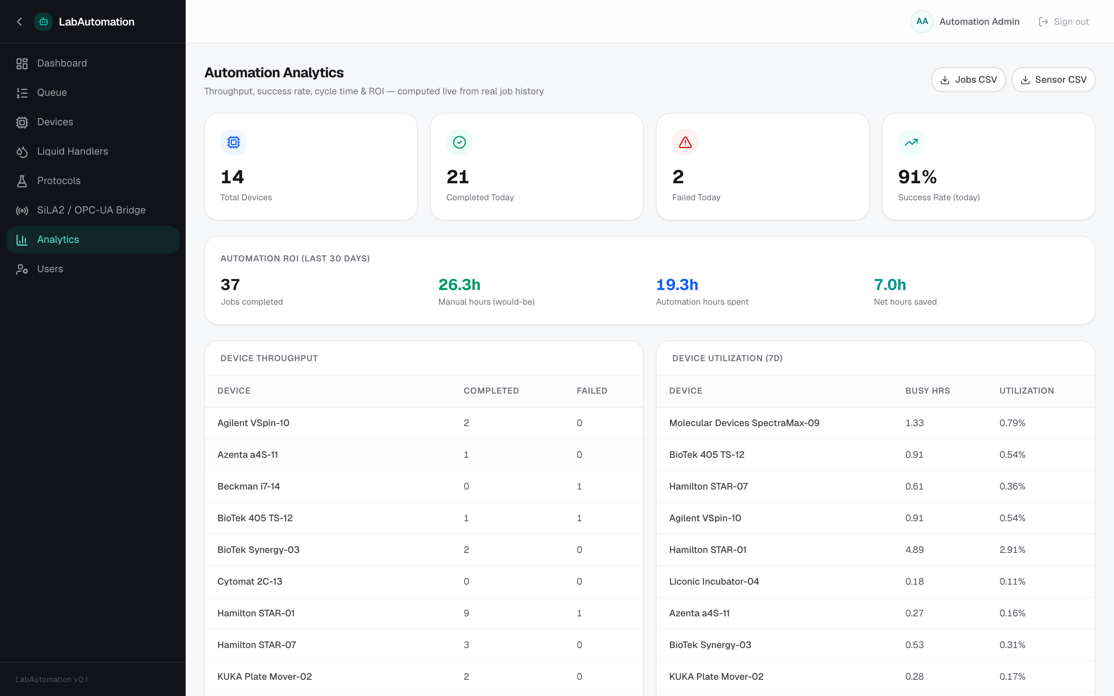Viewport: 1114px width, 696px height.
Task: Select the Molecular Devices SpectraMax-09 row
Action: click(x=876, y=423)
